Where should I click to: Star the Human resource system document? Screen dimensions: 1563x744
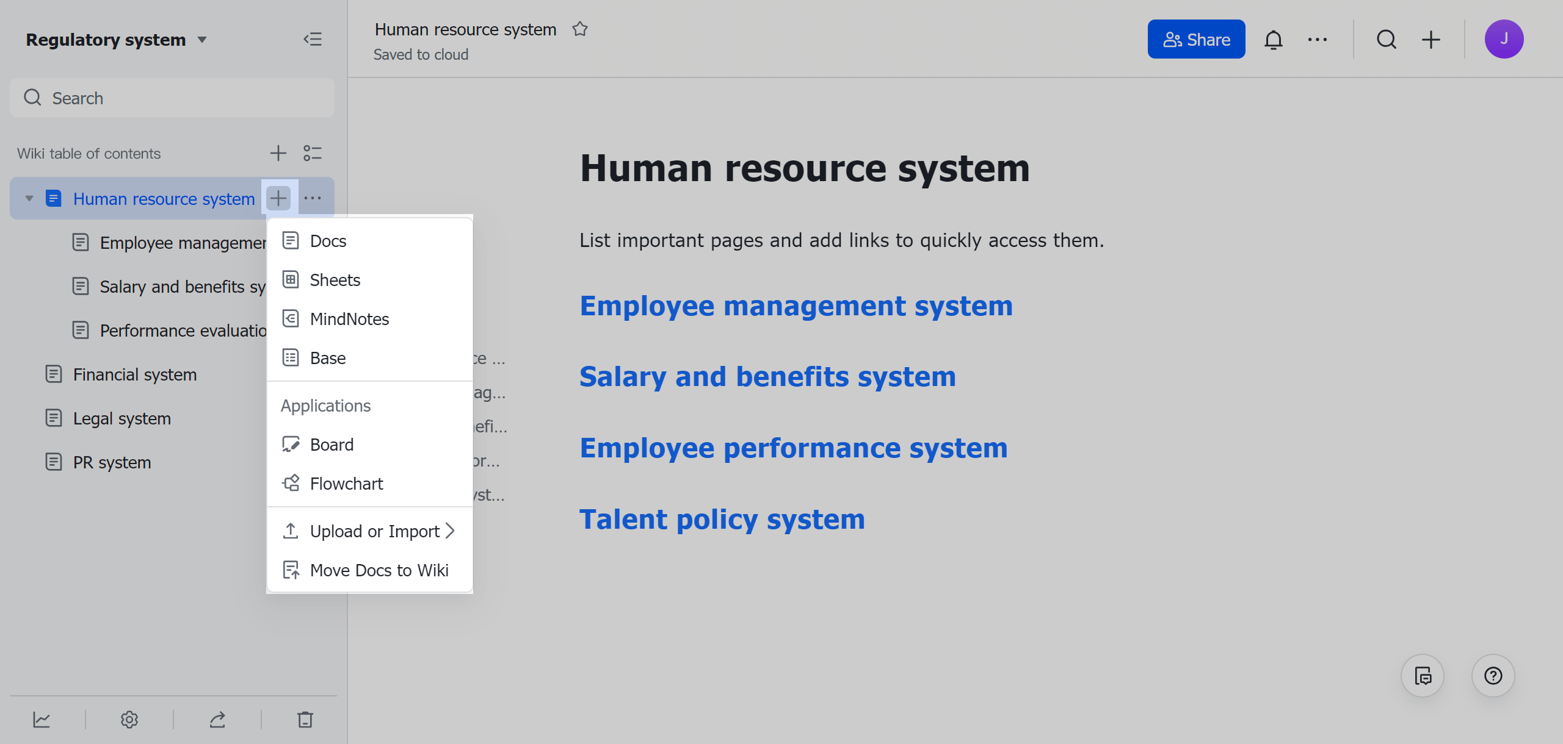(580, 29)
